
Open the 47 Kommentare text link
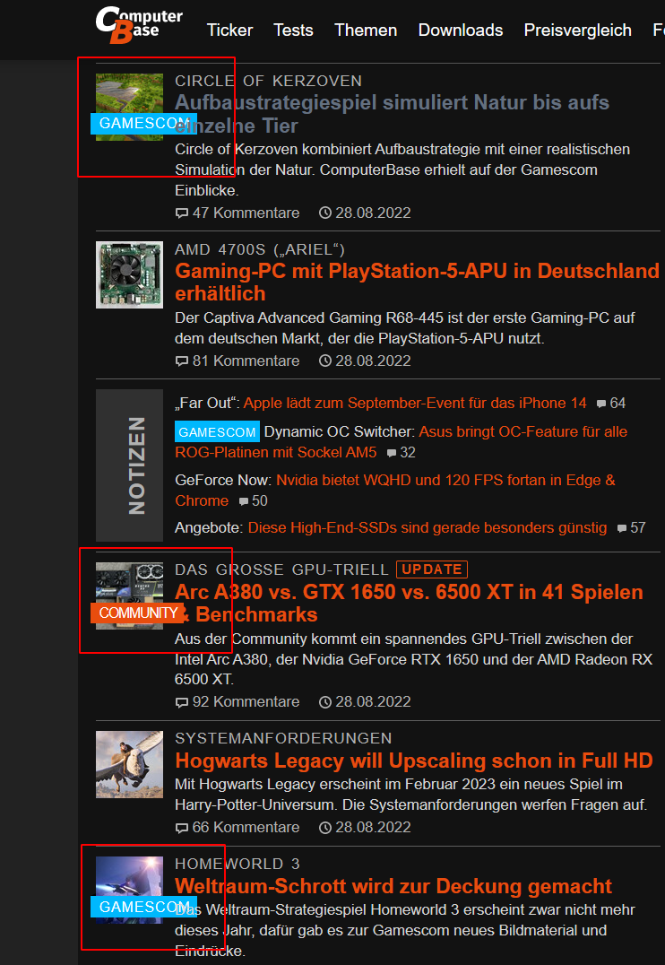coord(246,213)
